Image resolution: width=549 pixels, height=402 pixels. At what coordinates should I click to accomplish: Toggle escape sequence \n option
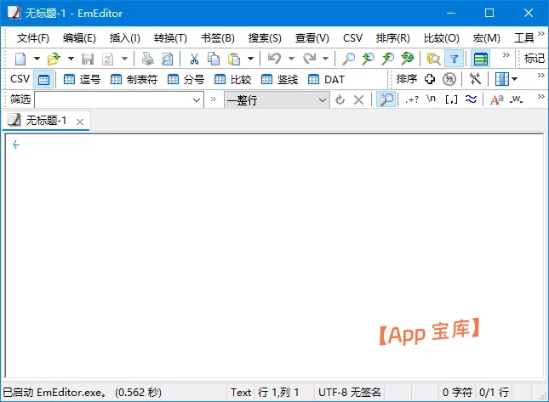[x=431, y=99]
